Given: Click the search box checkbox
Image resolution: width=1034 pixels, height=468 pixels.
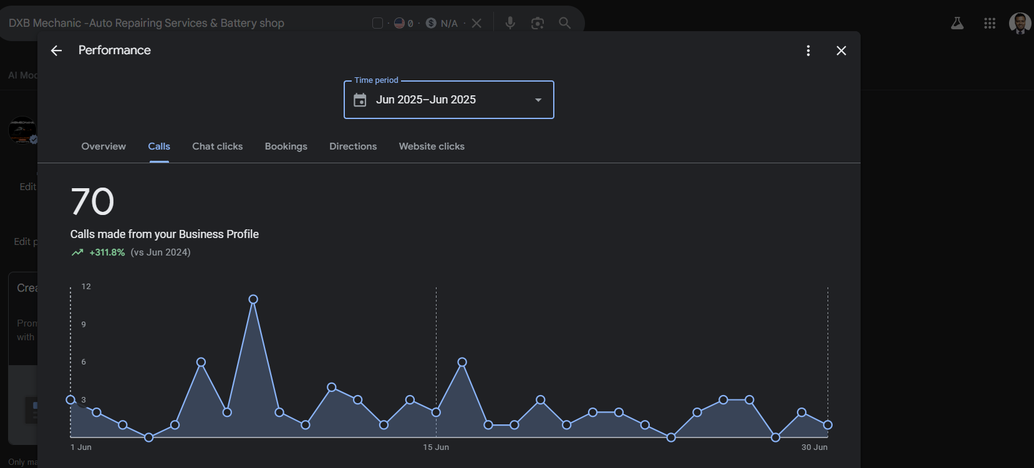Looking at the screenshot, I should click(x=377, y=23).
